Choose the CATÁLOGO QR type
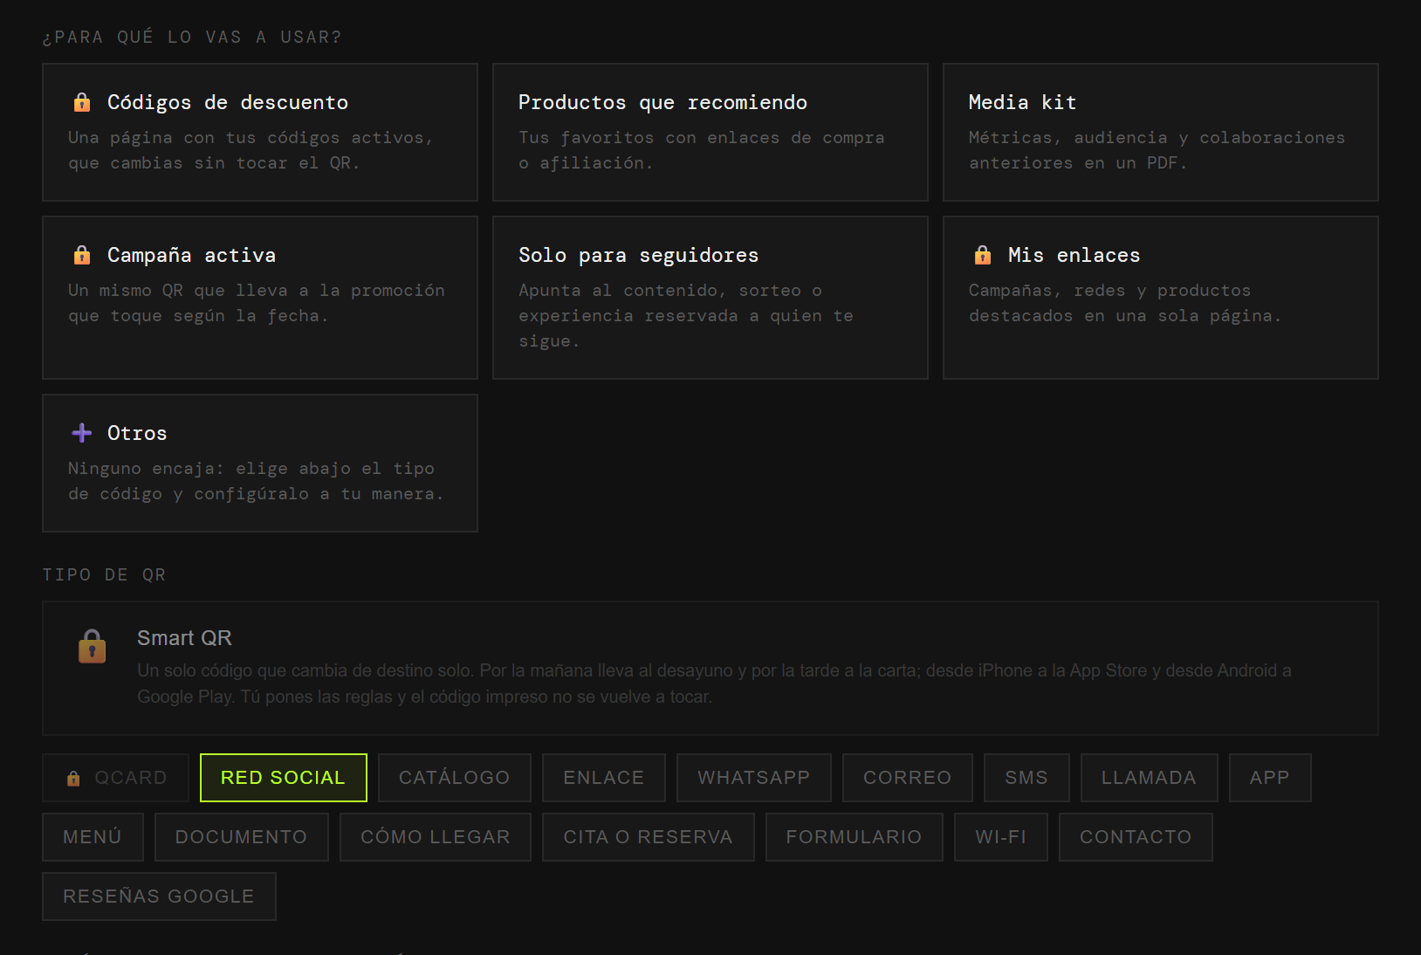Screen dimensions: 1421x955 point(455,778)
